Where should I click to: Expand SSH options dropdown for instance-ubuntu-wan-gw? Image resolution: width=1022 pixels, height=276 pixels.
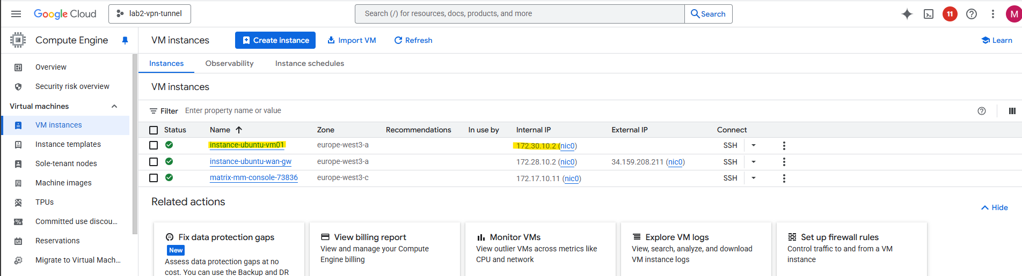[x=753, y=162]
